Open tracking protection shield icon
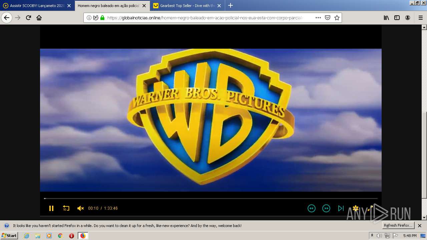This screenshot has width=427, height=240. click(96, 18)
